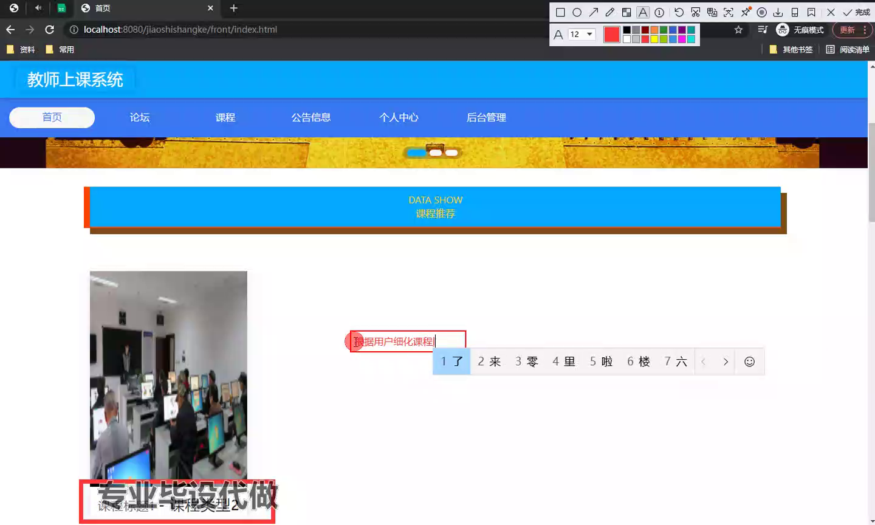This screenshot has width=875, height=525.
Task: Select the arrow annotation tool
Action: pyautogui.click(x=594, y=12)
